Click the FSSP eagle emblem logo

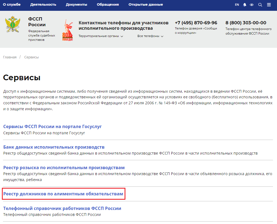click(x=13, y=25)
